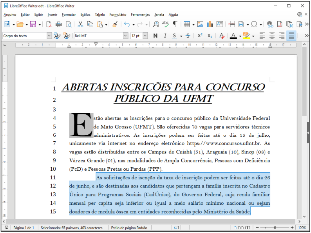Screen dimensions: 311x233
Task: Toggle formatting marks (pilcrow) display
Action: click(175, 24)
